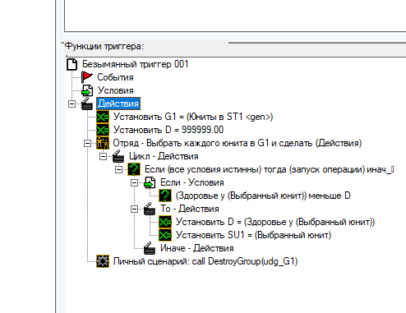Viewport: 406px width, 313px height.
Task: Click the question mark icon for Здоровье comparison
Action: (165, 196)
